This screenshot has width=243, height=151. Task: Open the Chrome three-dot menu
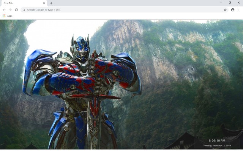tap(239, 10)
